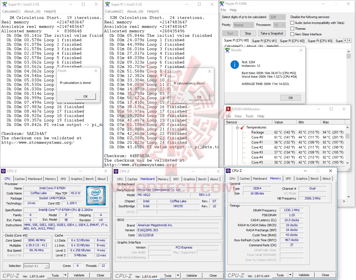Screen dimensions: 356x280
Task: Open the Priority Normal dropdown
Action: (243, 25)
